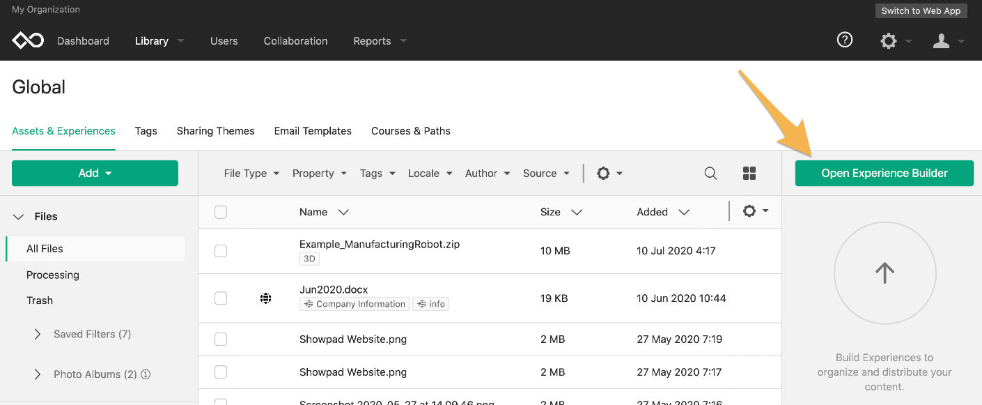Open the Jun2020.docx file name
This screenshot has width=982, height=405.
(334, 289)
